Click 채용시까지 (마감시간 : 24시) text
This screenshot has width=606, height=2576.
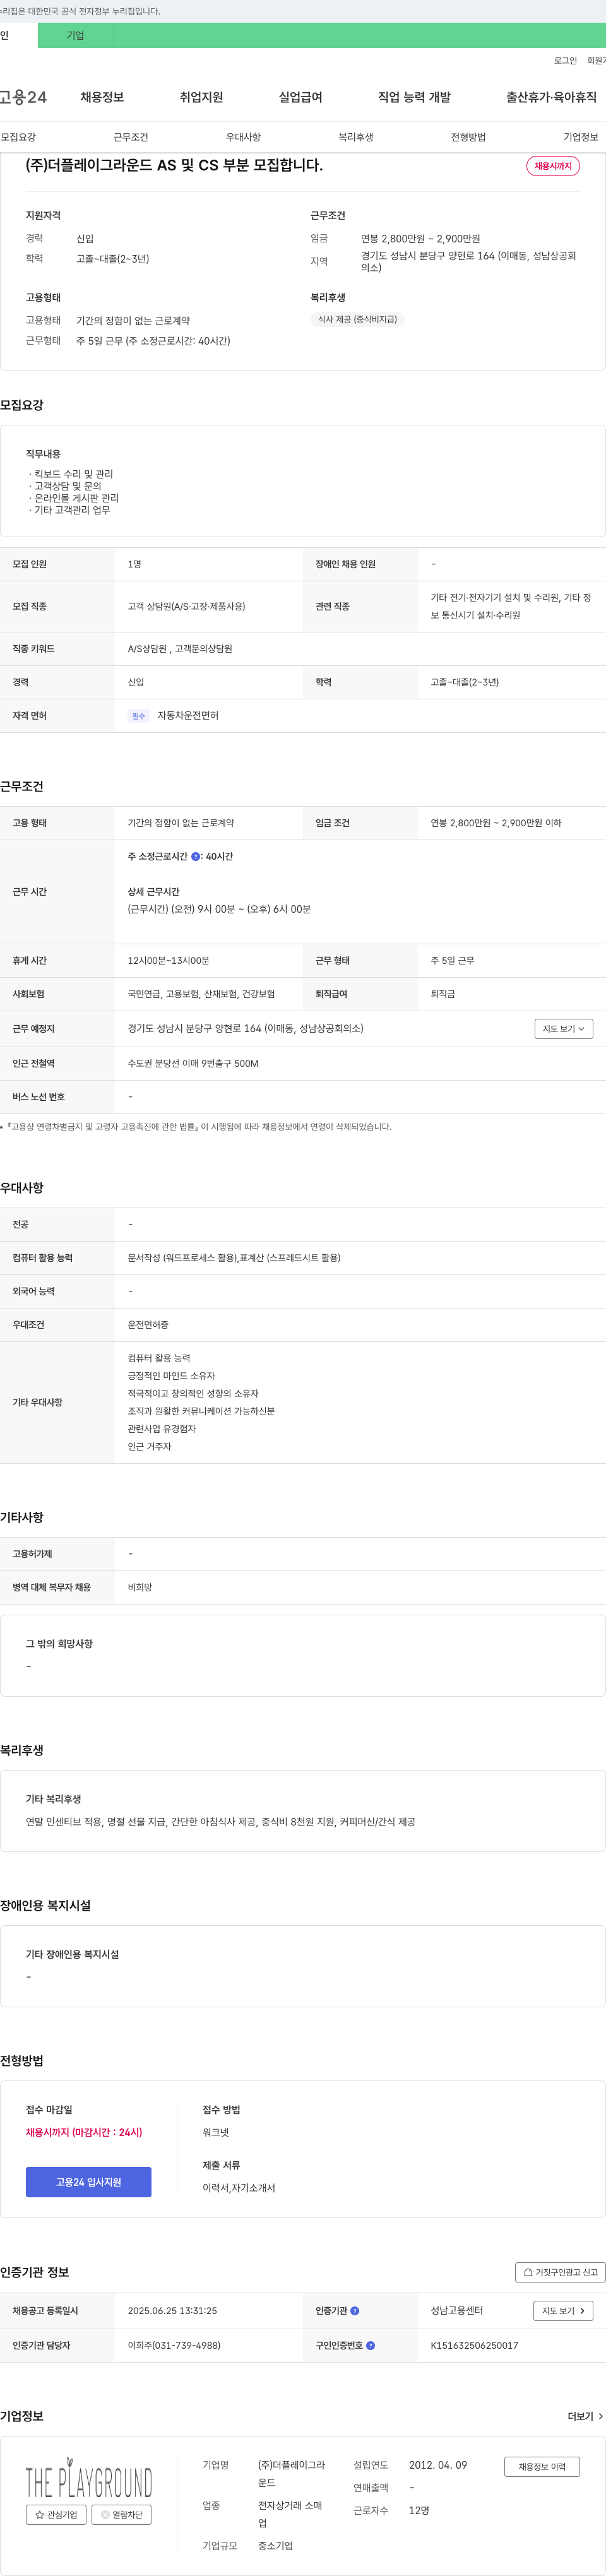point(84,2132)
